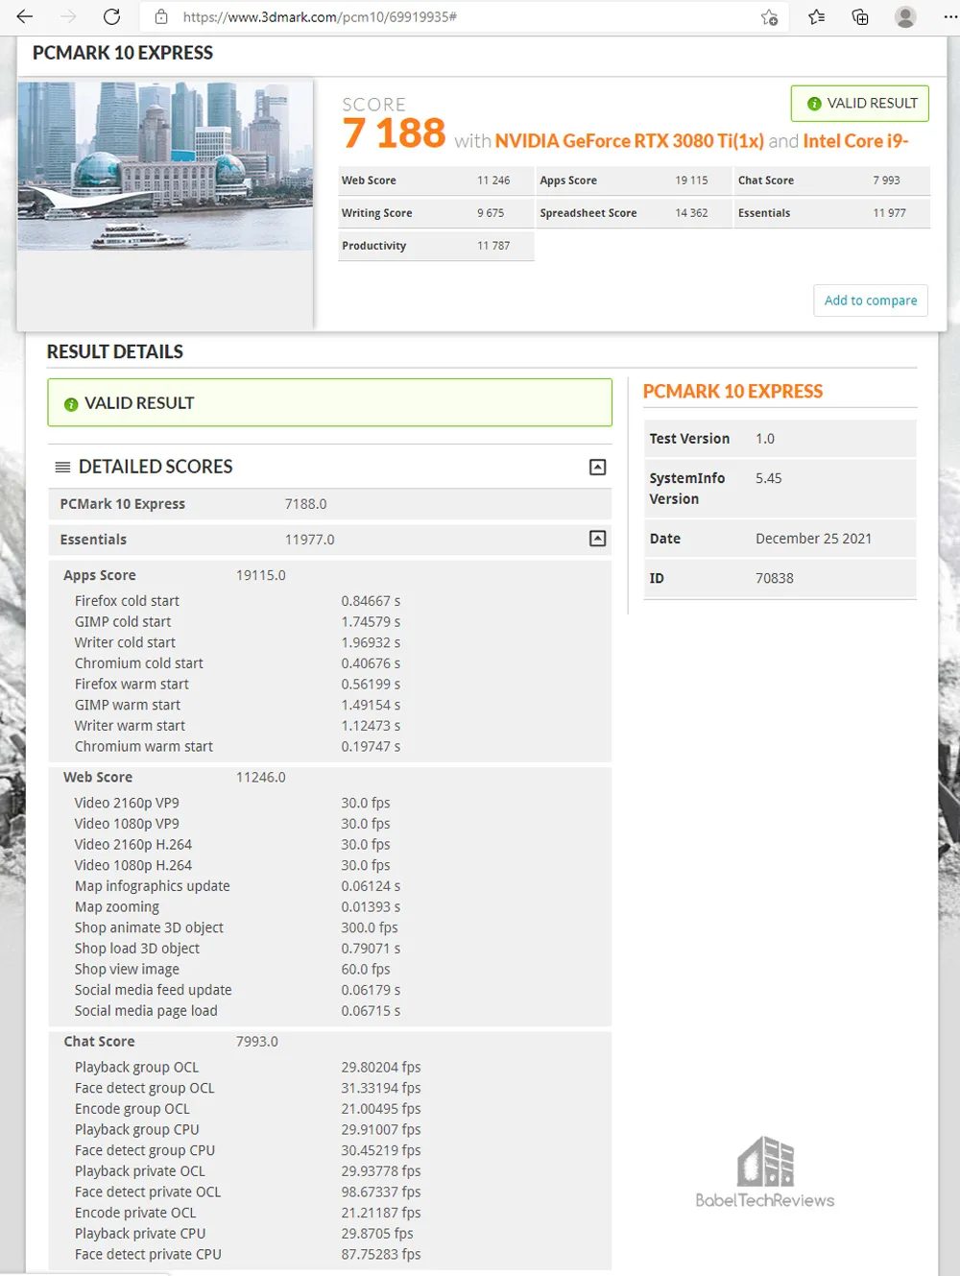Screen dimensions: 960x1276
Task: View site security lock info
Action: coord(161,16)
